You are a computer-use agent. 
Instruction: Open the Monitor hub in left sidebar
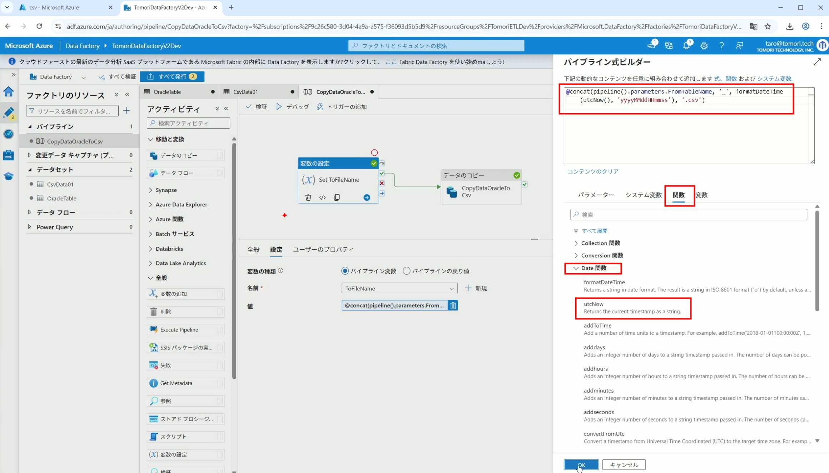(9, 134)
